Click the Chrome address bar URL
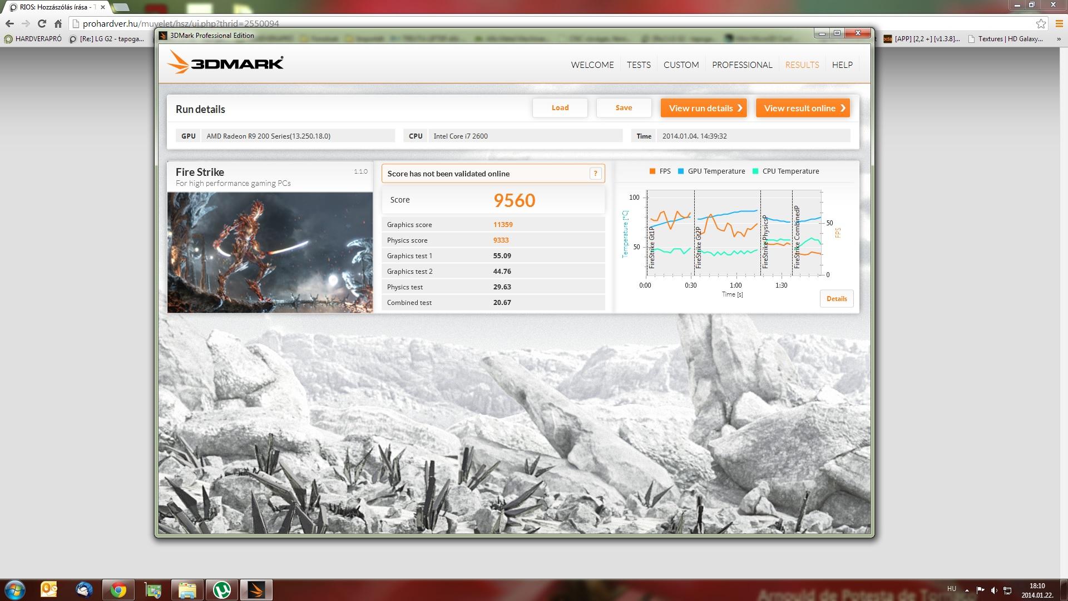The image size is (1068, 601). coord(181,23)
